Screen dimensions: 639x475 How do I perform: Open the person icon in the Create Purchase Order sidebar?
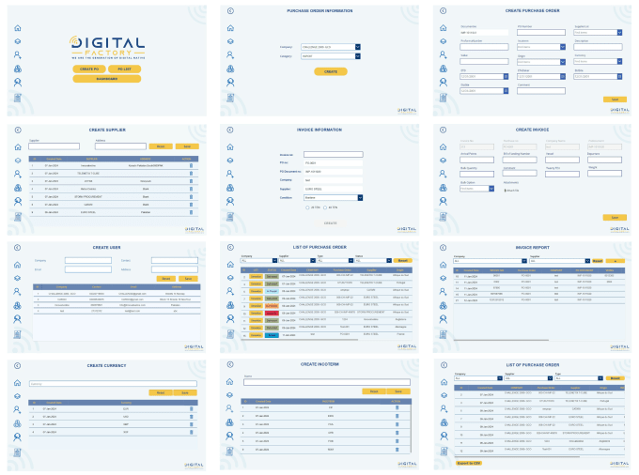[x=443, y=83]
